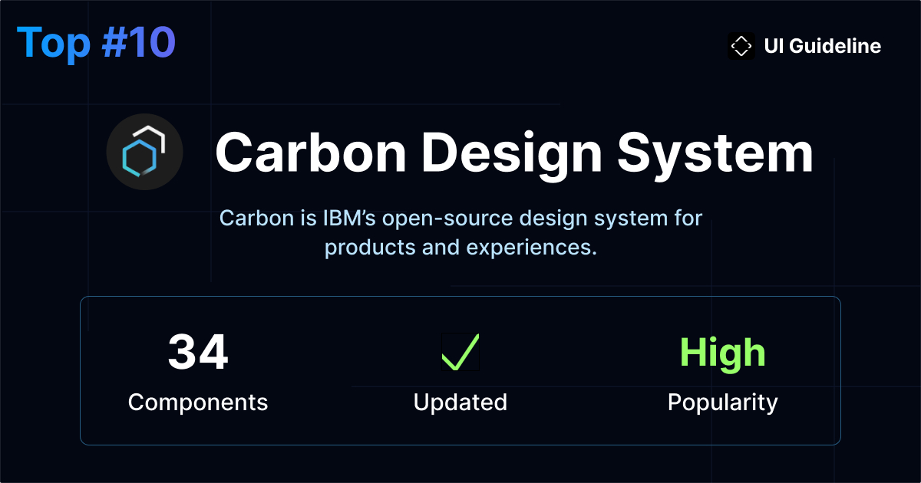Click the black square behind the UI Guideline icon
The image size is (921, 483).
click(741, 46)
